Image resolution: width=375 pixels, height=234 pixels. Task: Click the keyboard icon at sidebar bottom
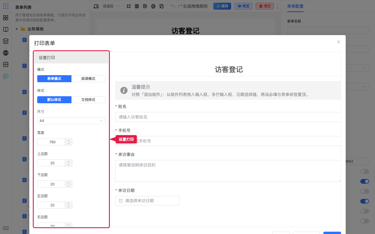click(6, 228)
